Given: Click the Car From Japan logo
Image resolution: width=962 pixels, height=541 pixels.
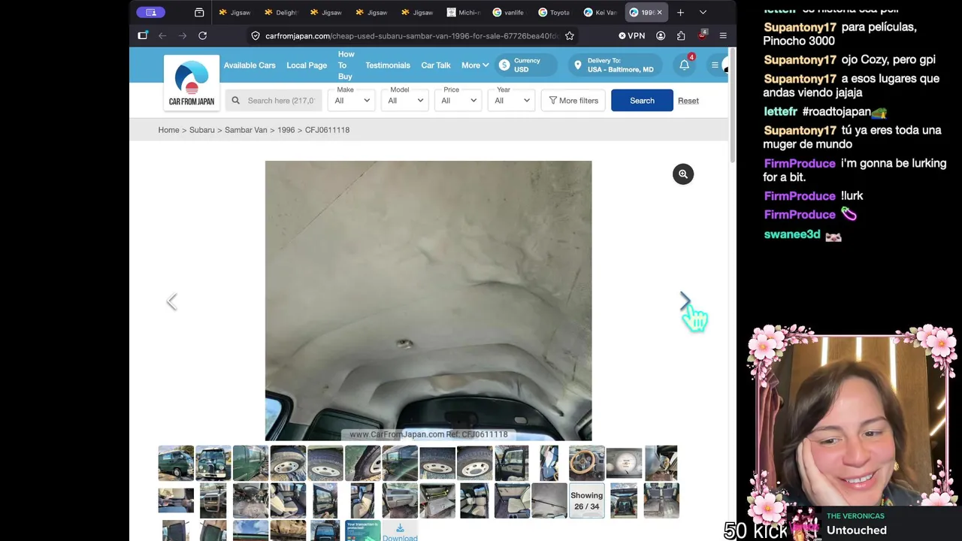Looking at the screenshot, I should (192, 82).
